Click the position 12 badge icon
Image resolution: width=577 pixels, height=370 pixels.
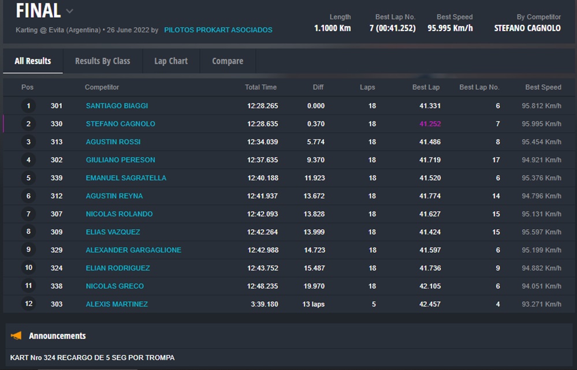28,304
